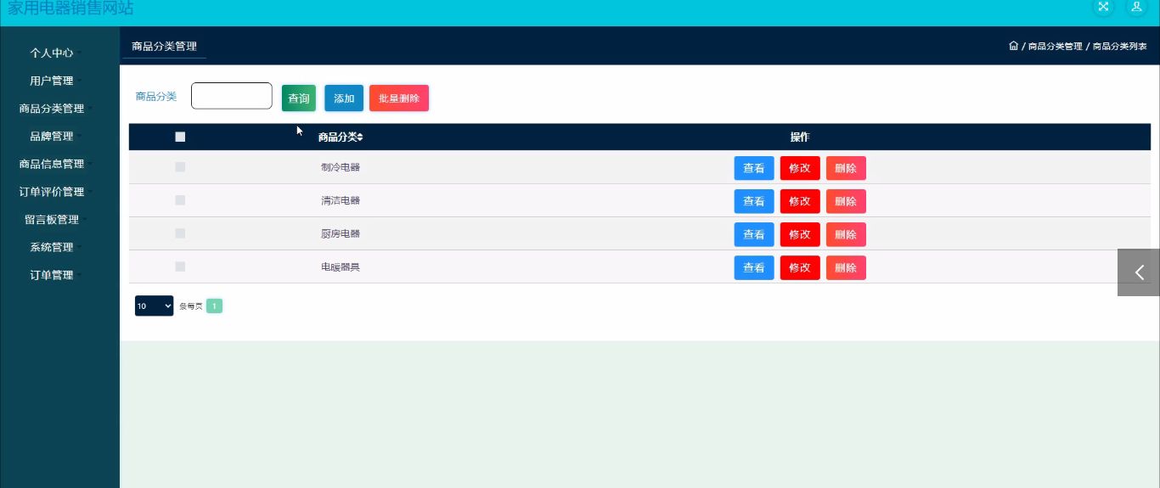
Task: Open user account icon in top bar
Action: tap(1136, 7)
